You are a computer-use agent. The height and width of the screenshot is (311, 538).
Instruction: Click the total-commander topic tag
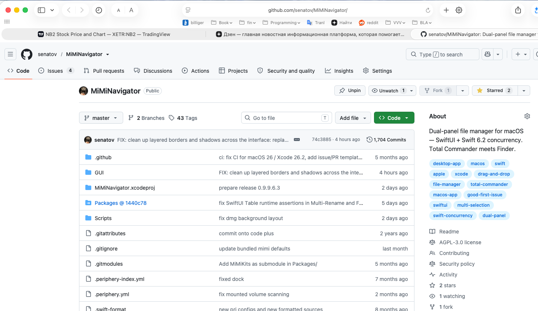489,184
